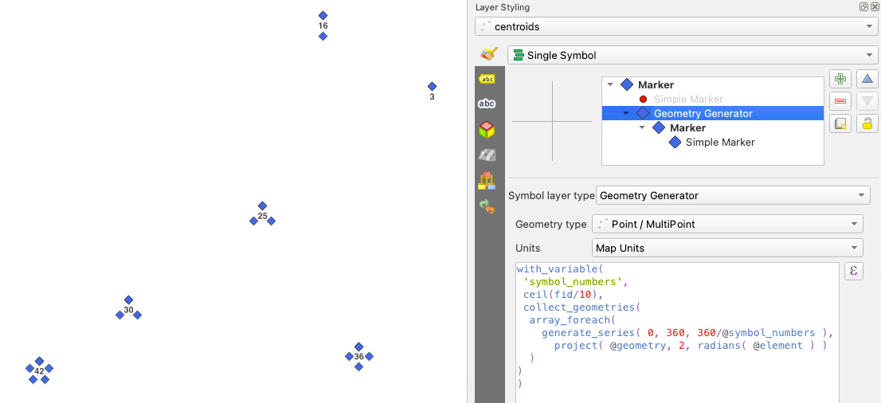Screen dimensions: 881x403
Task: Open the style History tab icon
Action: pyautogui.click(x=487, y=206)
